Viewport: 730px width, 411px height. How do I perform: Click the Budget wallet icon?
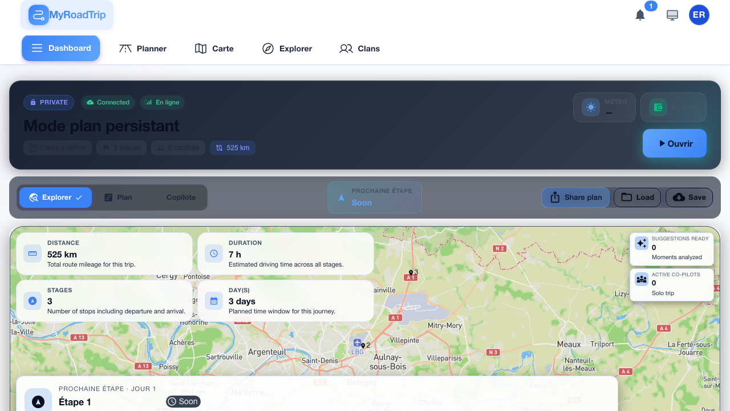658,107
